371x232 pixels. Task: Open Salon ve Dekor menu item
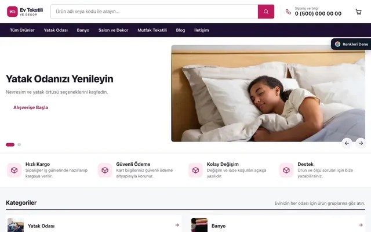pyautogui.click(x=114, y=30)
